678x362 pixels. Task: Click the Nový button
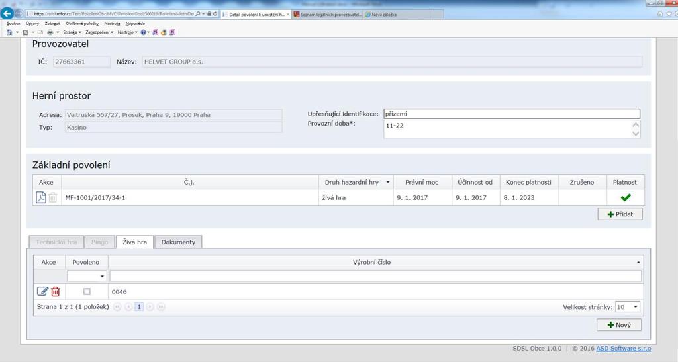coord(619,325)
